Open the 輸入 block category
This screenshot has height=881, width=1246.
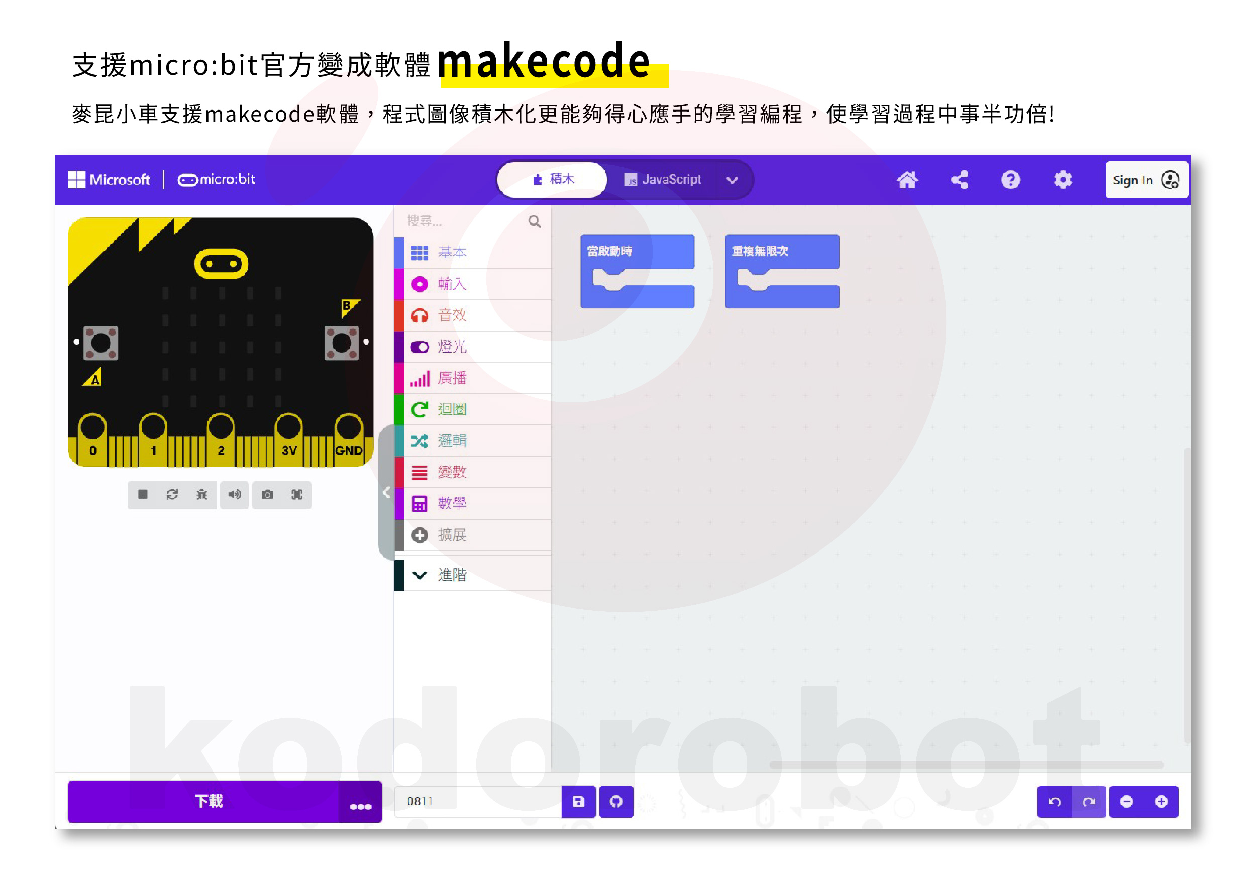(473, 284)
